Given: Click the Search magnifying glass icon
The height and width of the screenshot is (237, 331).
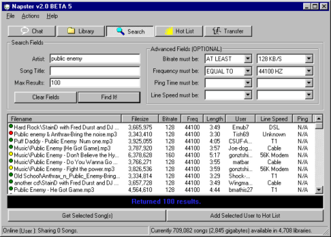Looking at the screenshot, I should click(x=120, y=31).
